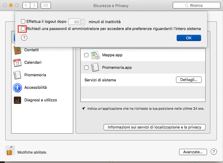Show all preferences with the grid button
This screenshot has width=223, height=163.
[x=46, y=6]
